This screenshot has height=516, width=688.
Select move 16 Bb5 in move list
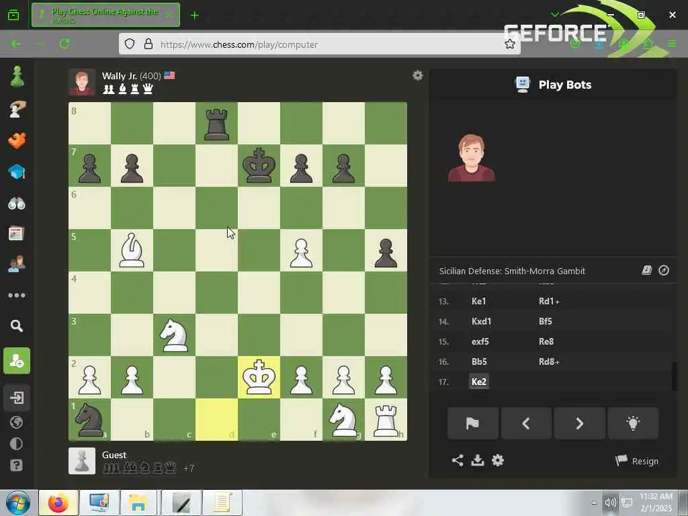(x=479, y=361)
